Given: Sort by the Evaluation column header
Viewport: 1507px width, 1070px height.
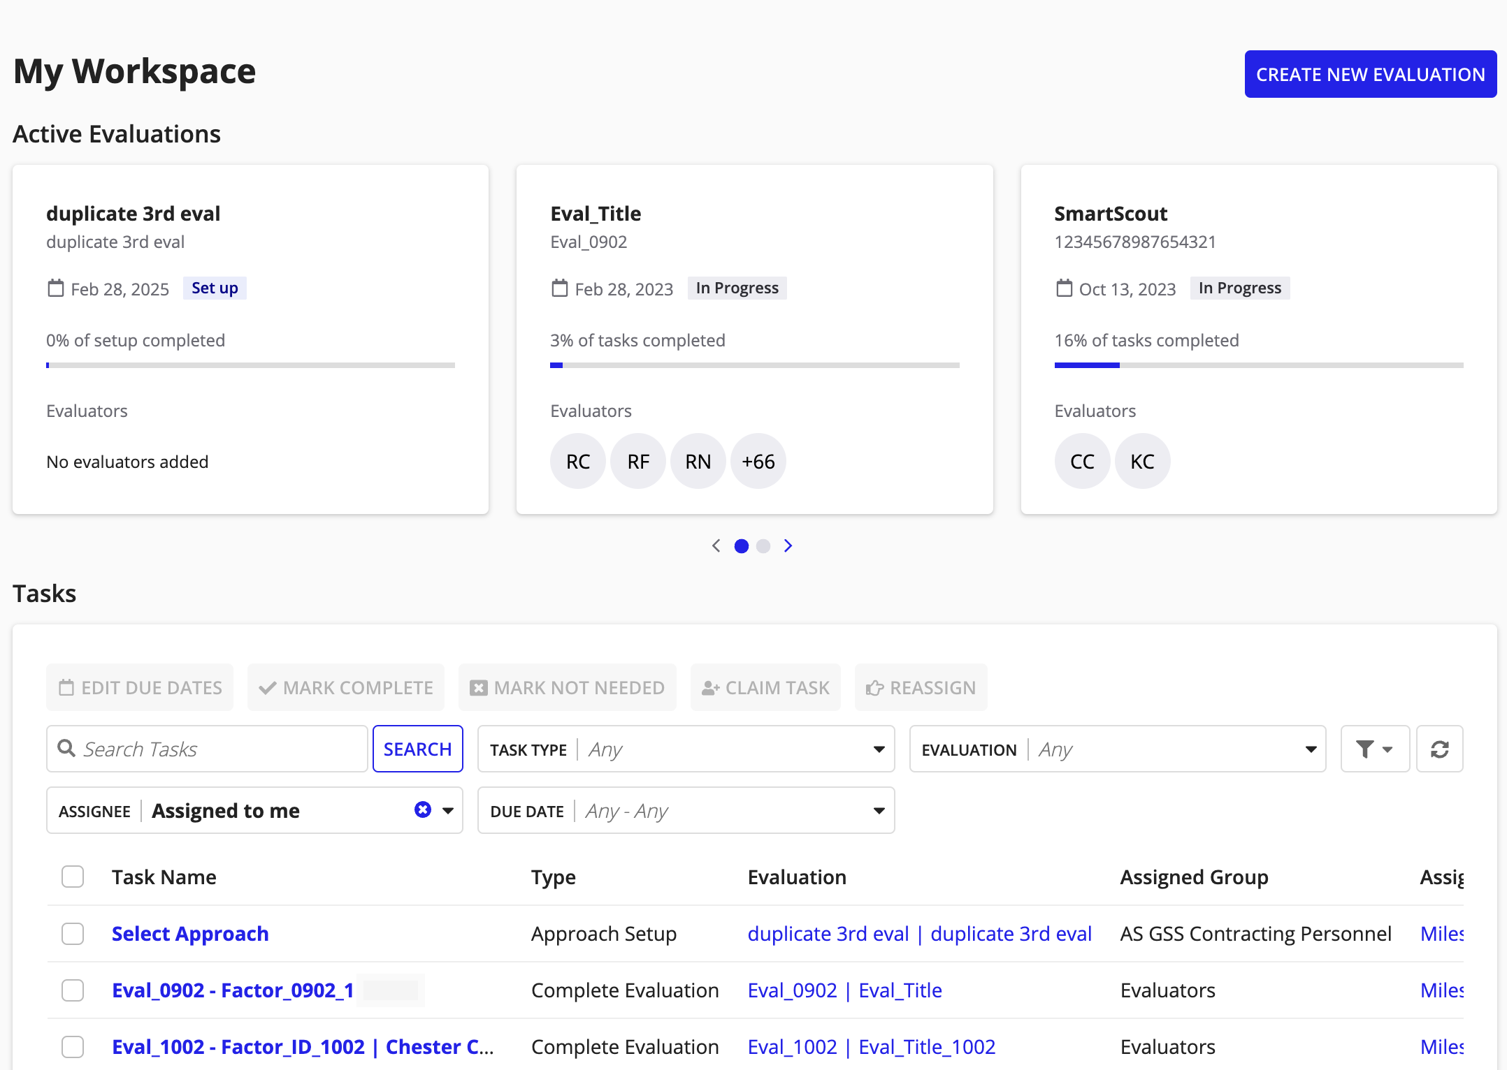Looking at the screenshot, I should (797, 877).
